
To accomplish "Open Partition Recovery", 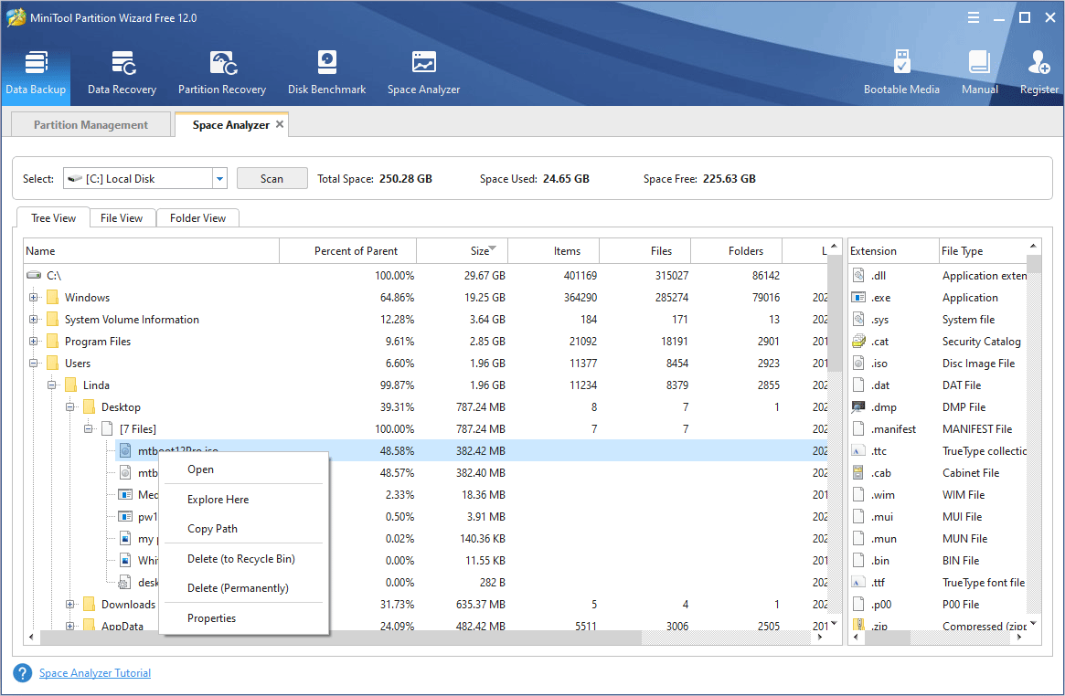I will point(222,73).
